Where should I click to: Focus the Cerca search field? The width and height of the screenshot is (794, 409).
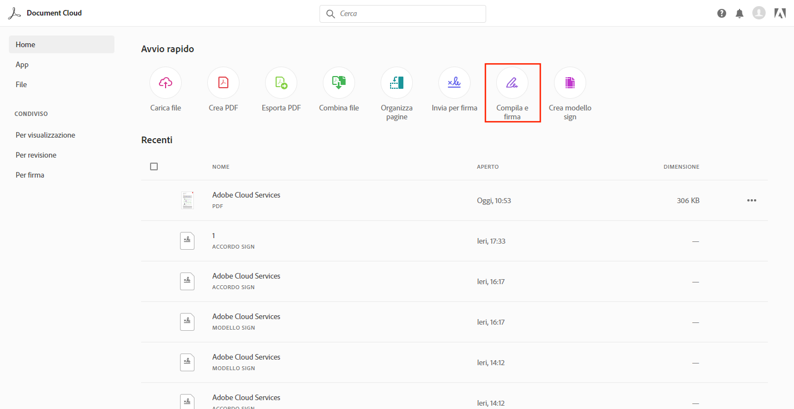403,14
